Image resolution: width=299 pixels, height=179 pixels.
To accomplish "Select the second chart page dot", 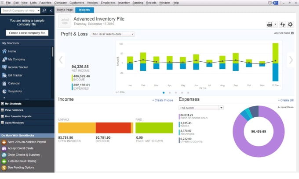I will click(170, 93).
